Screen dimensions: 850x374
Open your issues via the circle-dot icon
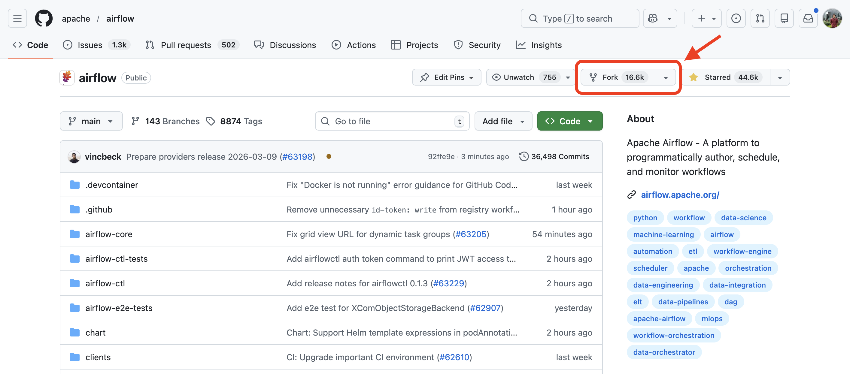(x=736, y=18)
